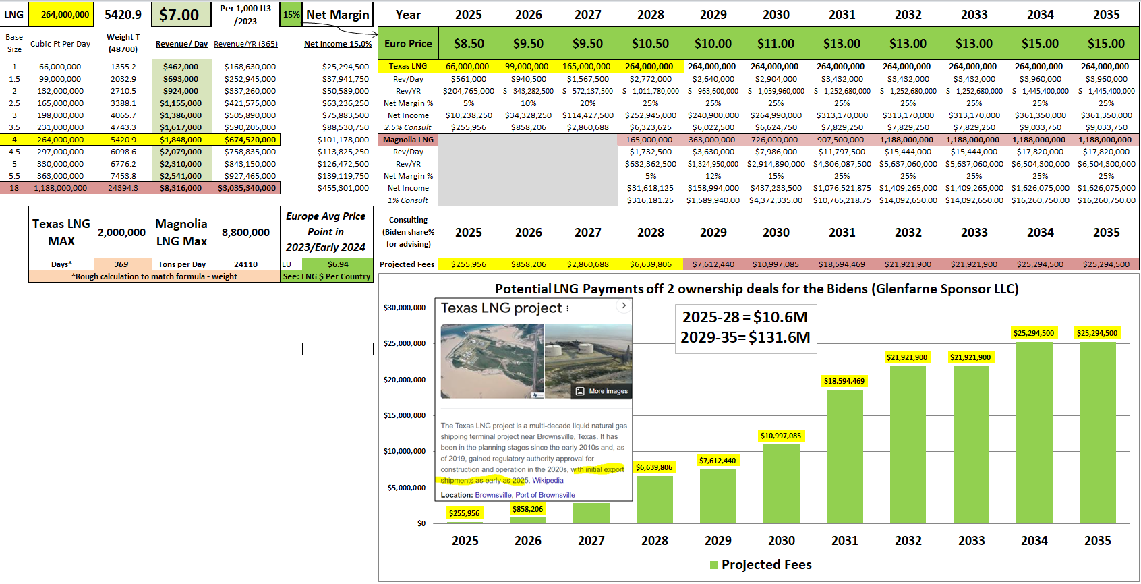The height and width of the screenshot is (584, 1141).
Task: Click the See: LNG $ Per Country cell
Action: click(326, 276)
